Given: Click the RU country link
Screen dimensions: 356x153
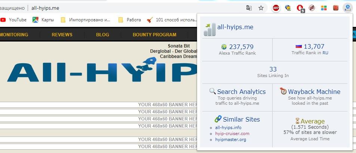Looking at the screenshot, I should [325, 53].
